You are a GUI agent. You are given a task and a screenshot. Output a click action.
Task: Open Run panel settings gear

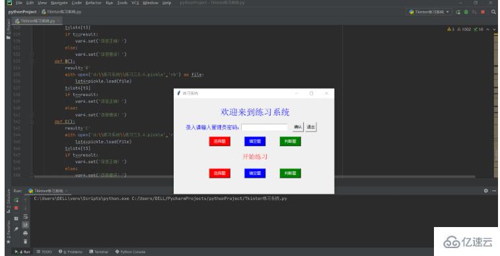point(485,191)
